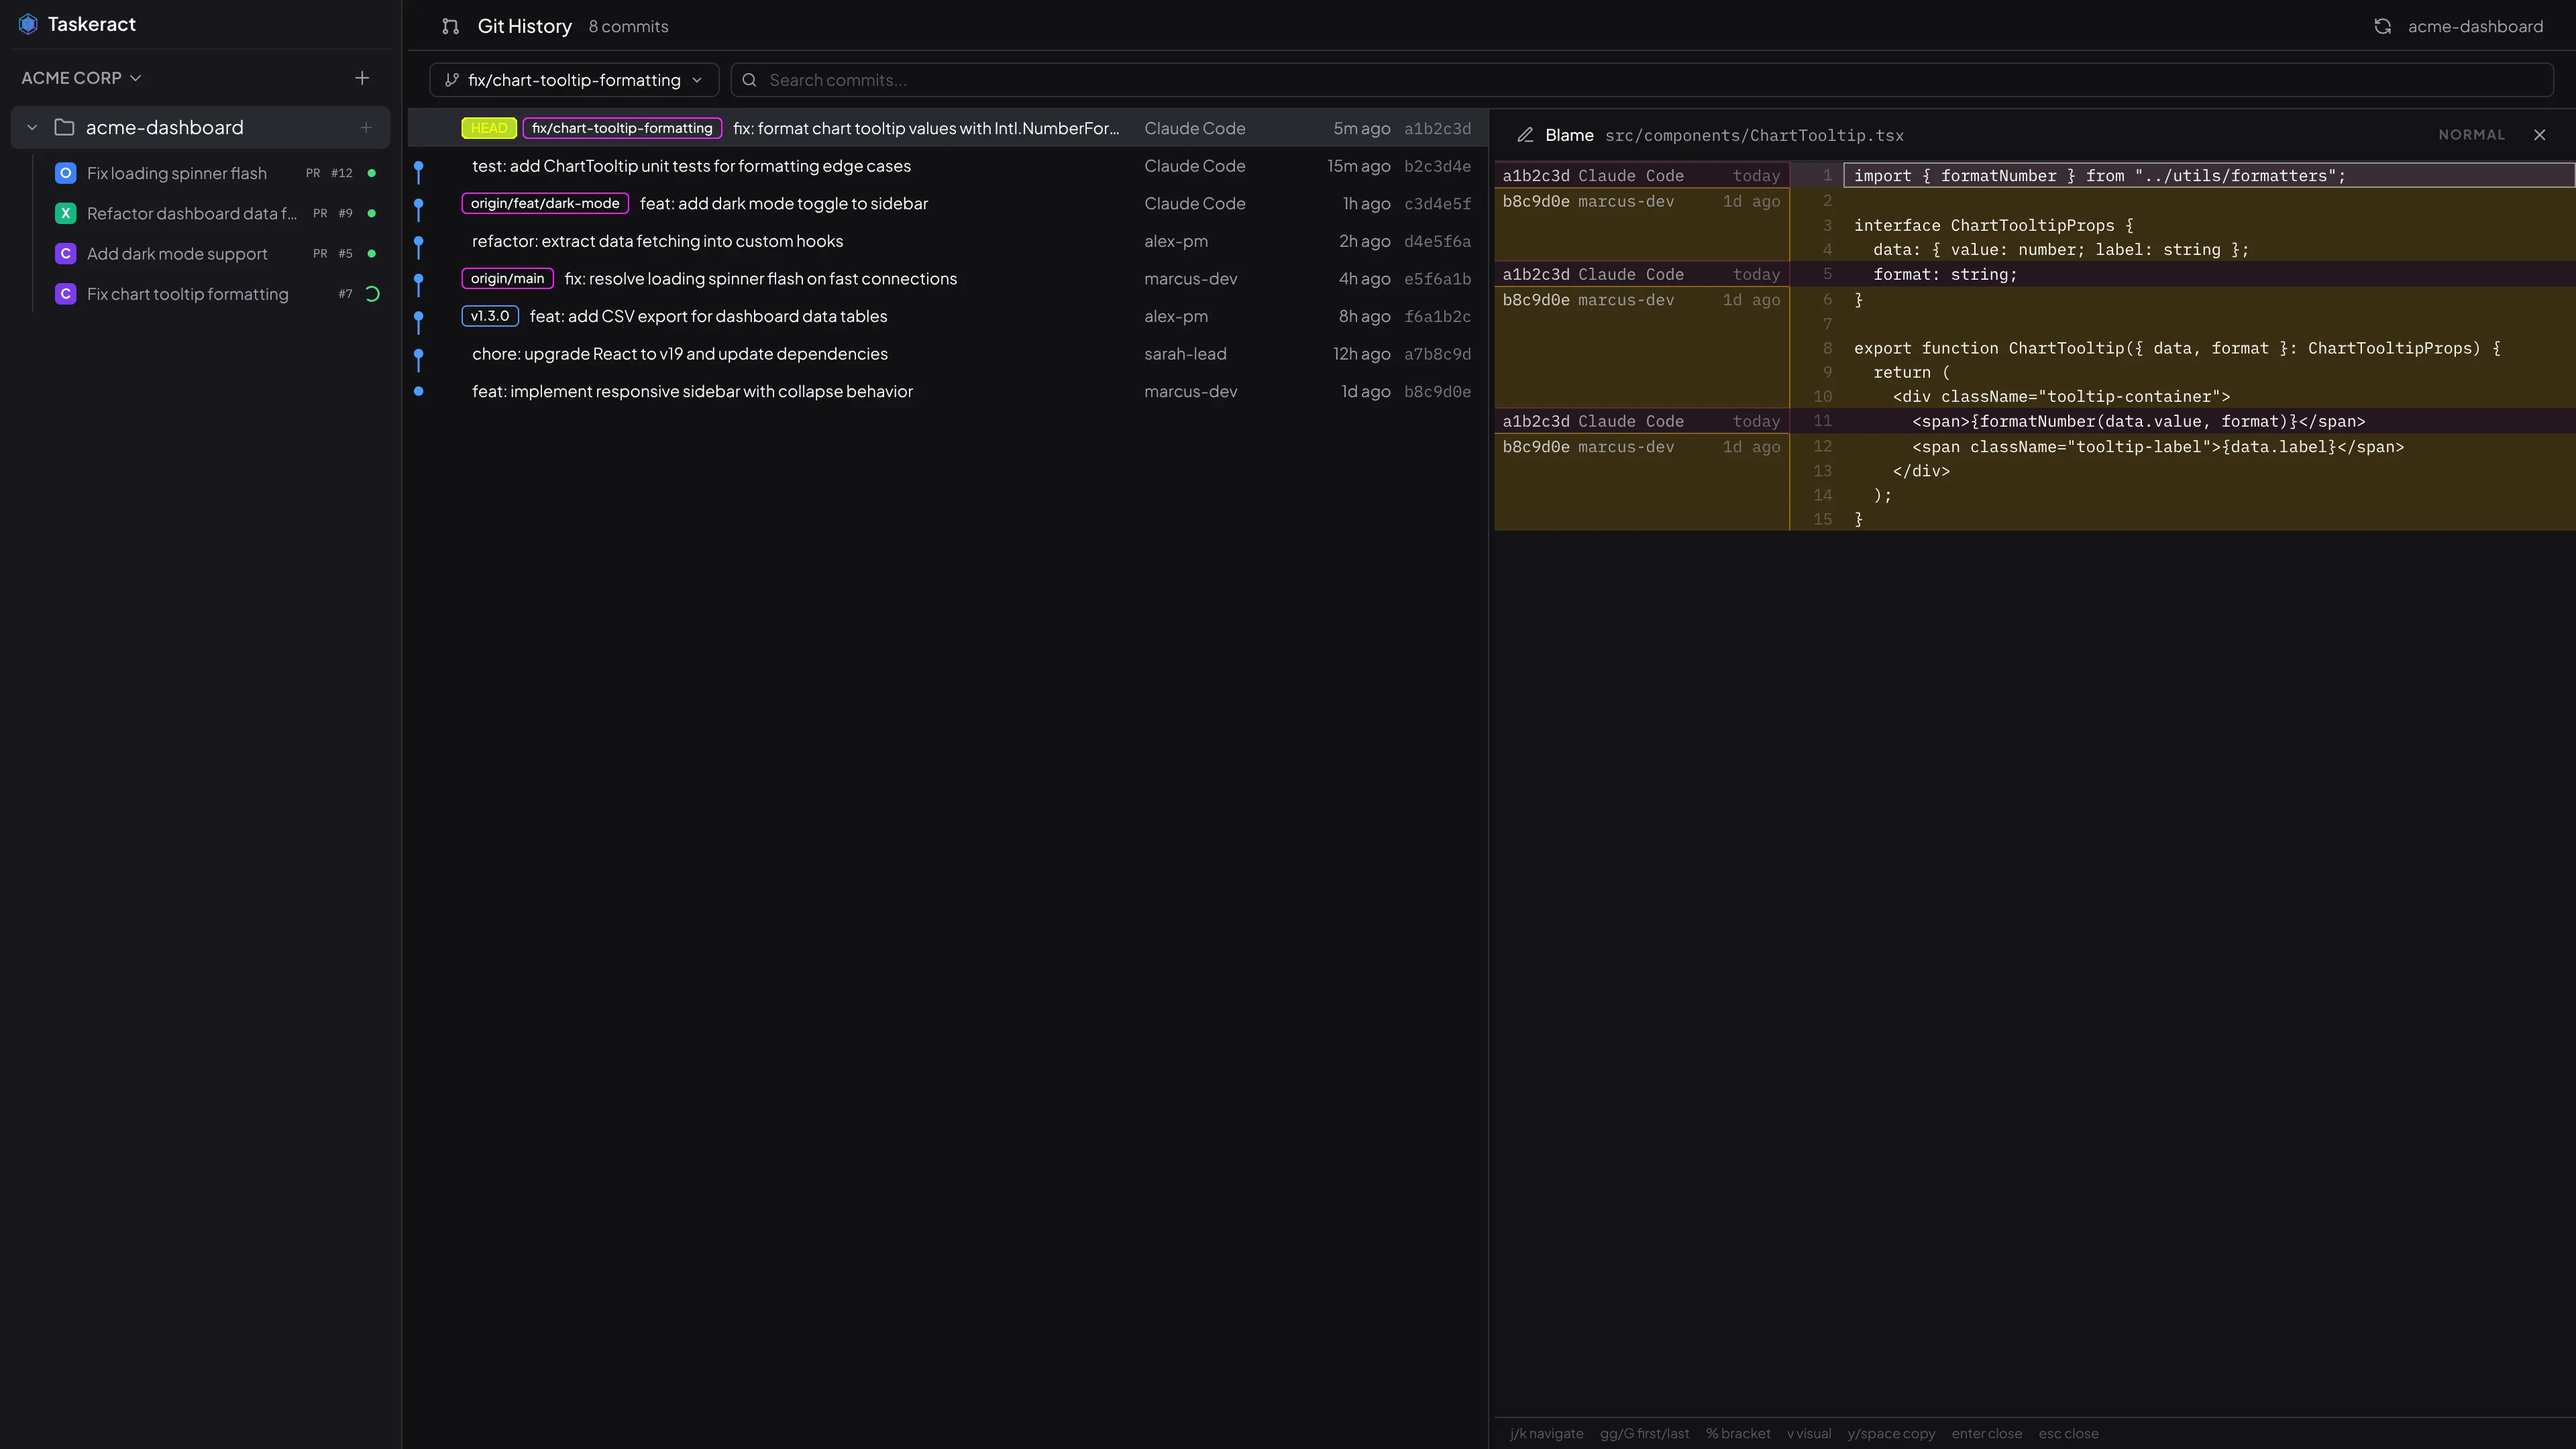Image resolution: width=2576 pixels, height=1449 pixels.
Task: Toggle status dot on Refactor dashboard data task
Action: click(371, 213)
